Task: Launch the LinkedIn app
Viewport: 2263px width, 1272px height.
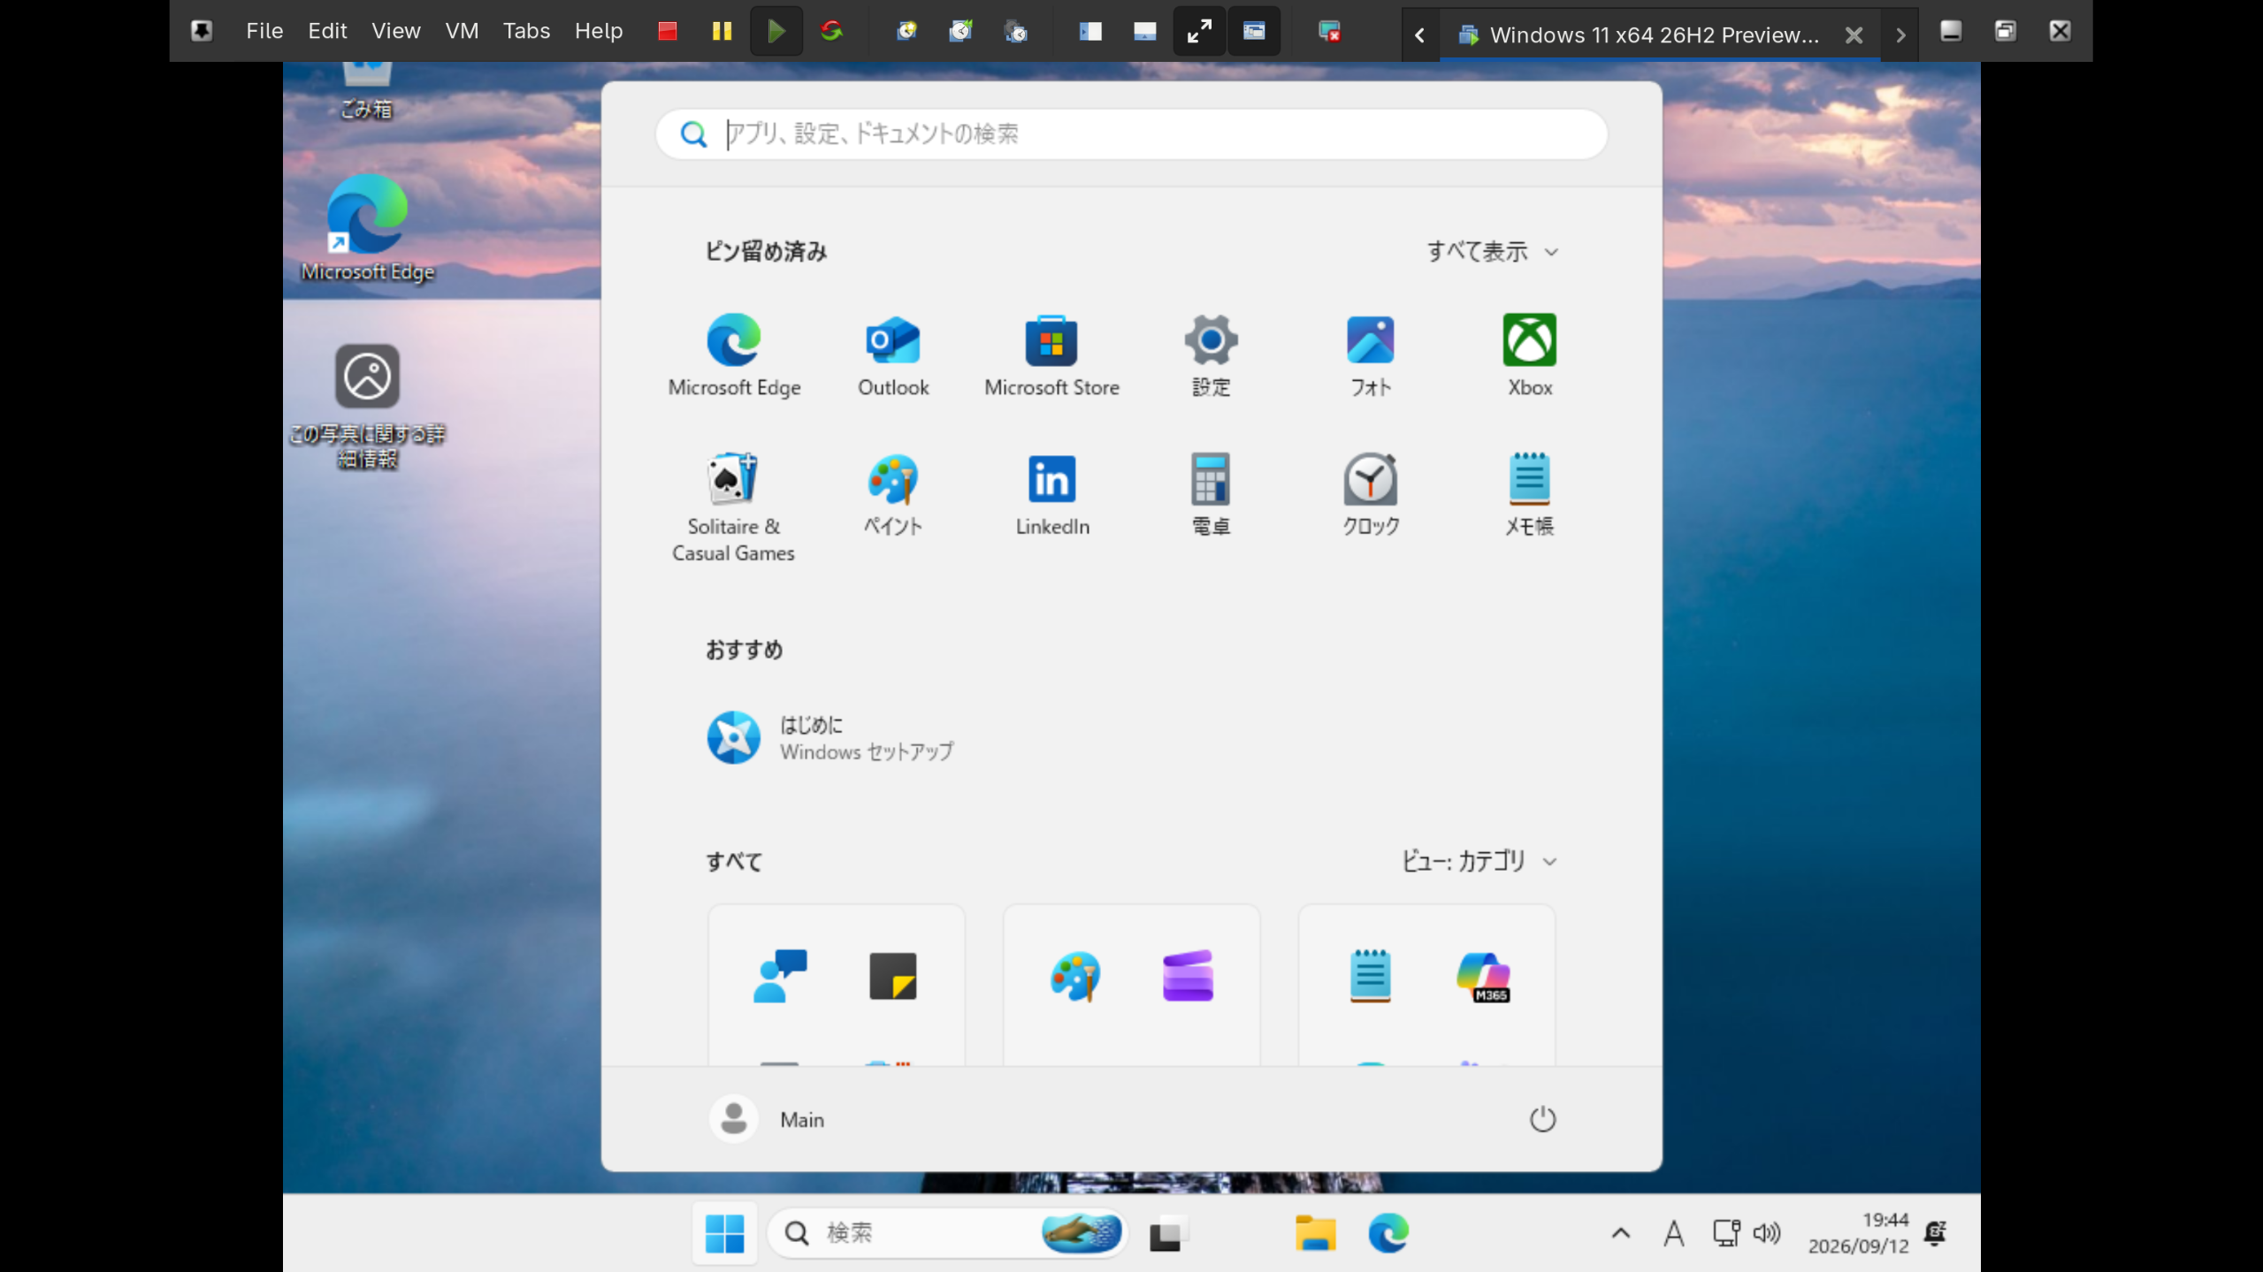Action: coord(1051,495)
